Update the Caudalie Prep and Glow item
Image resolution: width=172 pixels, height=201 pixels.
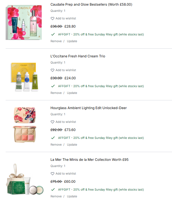tap(72, 41)
